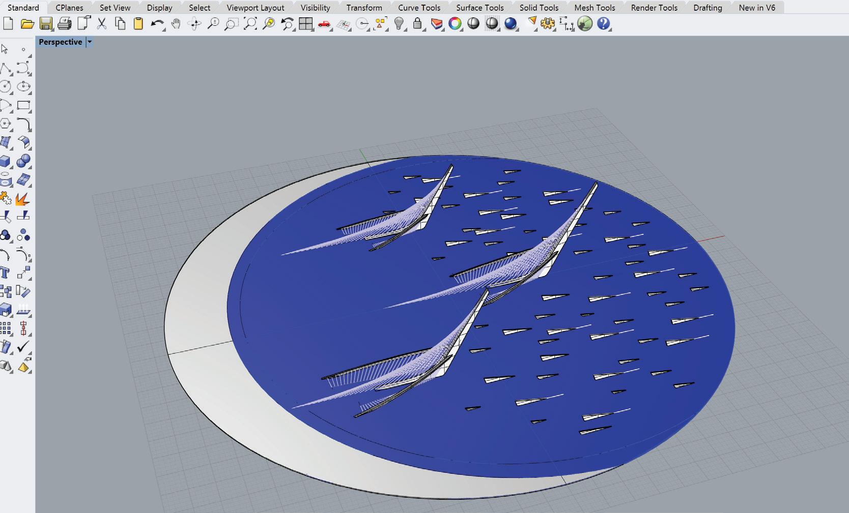Open Help with the question mark icon
The width and height of the screenshot is (849, 513).
coord(603,23)
